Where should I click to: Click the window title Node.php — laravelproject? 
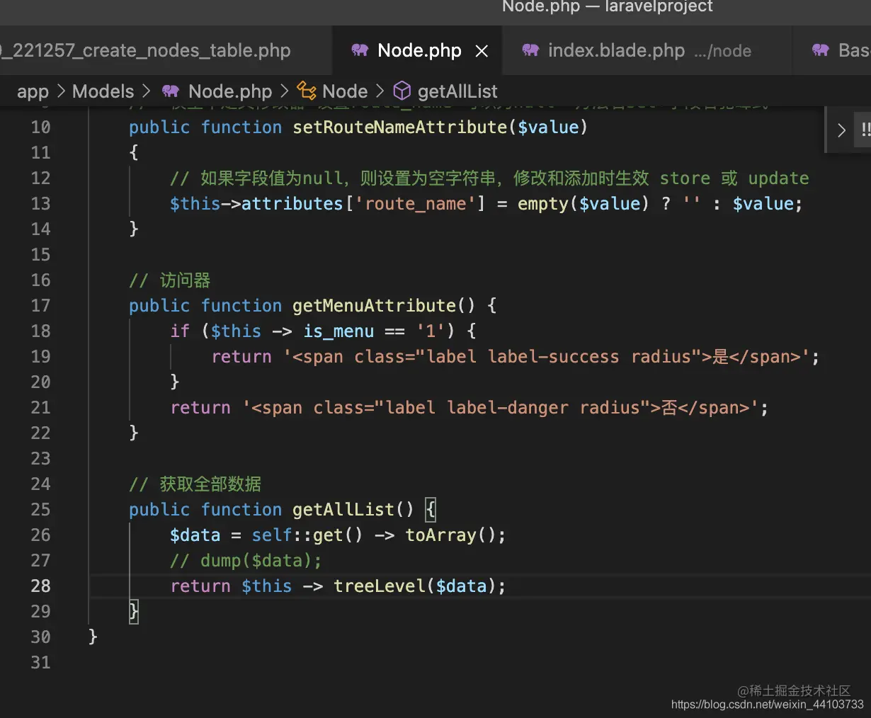(608, 7)
